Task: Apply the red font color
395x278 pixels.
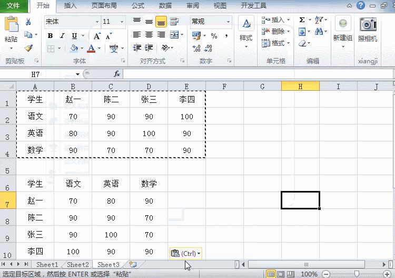Action: (91, 48)
